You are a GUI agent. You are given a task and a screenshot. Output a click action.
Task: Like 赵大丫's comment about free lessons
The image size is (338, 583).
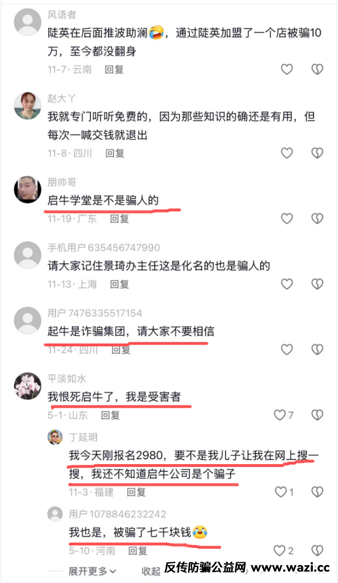point(287,153)
